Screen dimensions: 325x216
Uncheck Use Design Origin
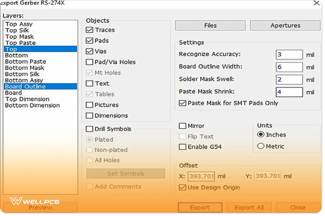click(x=182, y=187)
